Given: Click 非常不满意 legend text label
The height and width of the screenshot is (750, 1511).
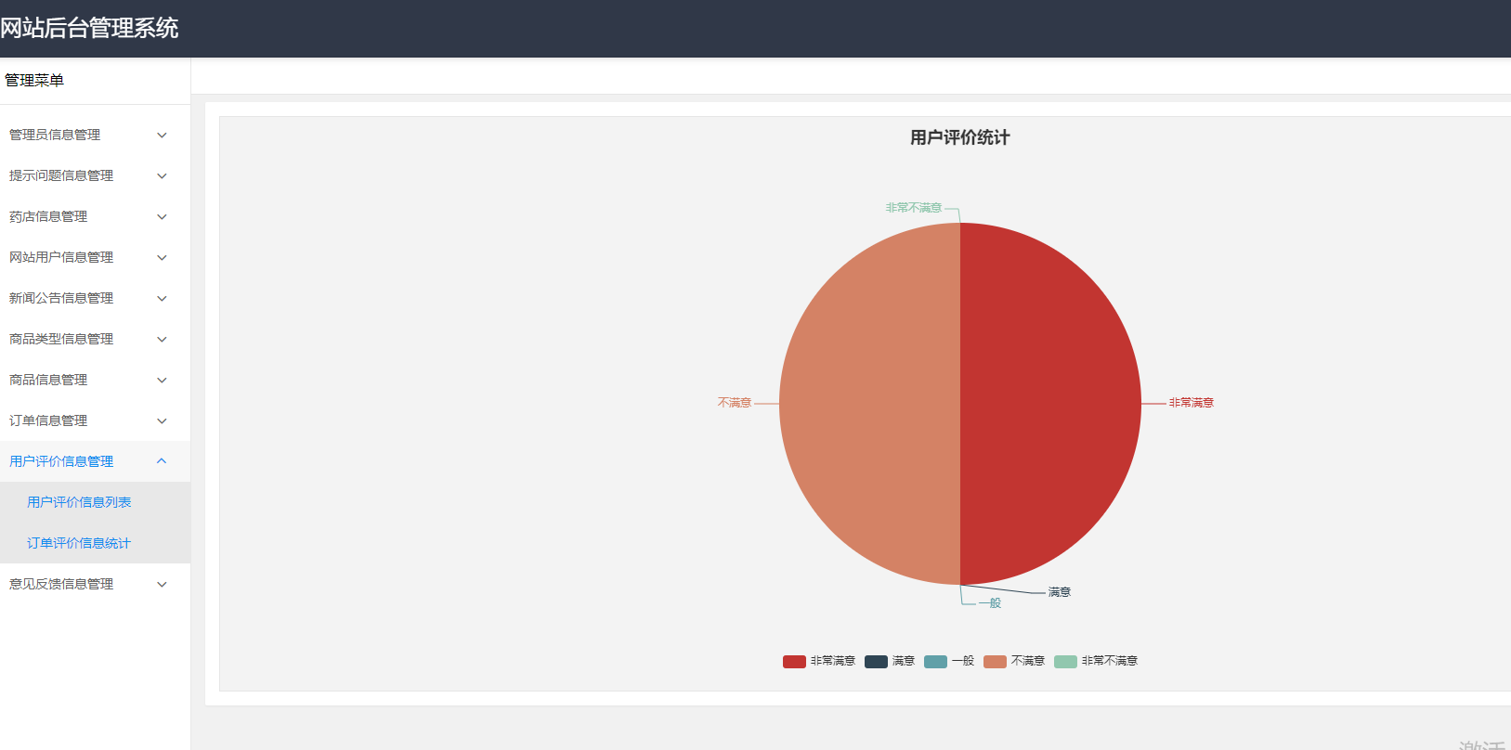Looking at the screenshot, I should pyautogui.click(x=1110, y=661).
